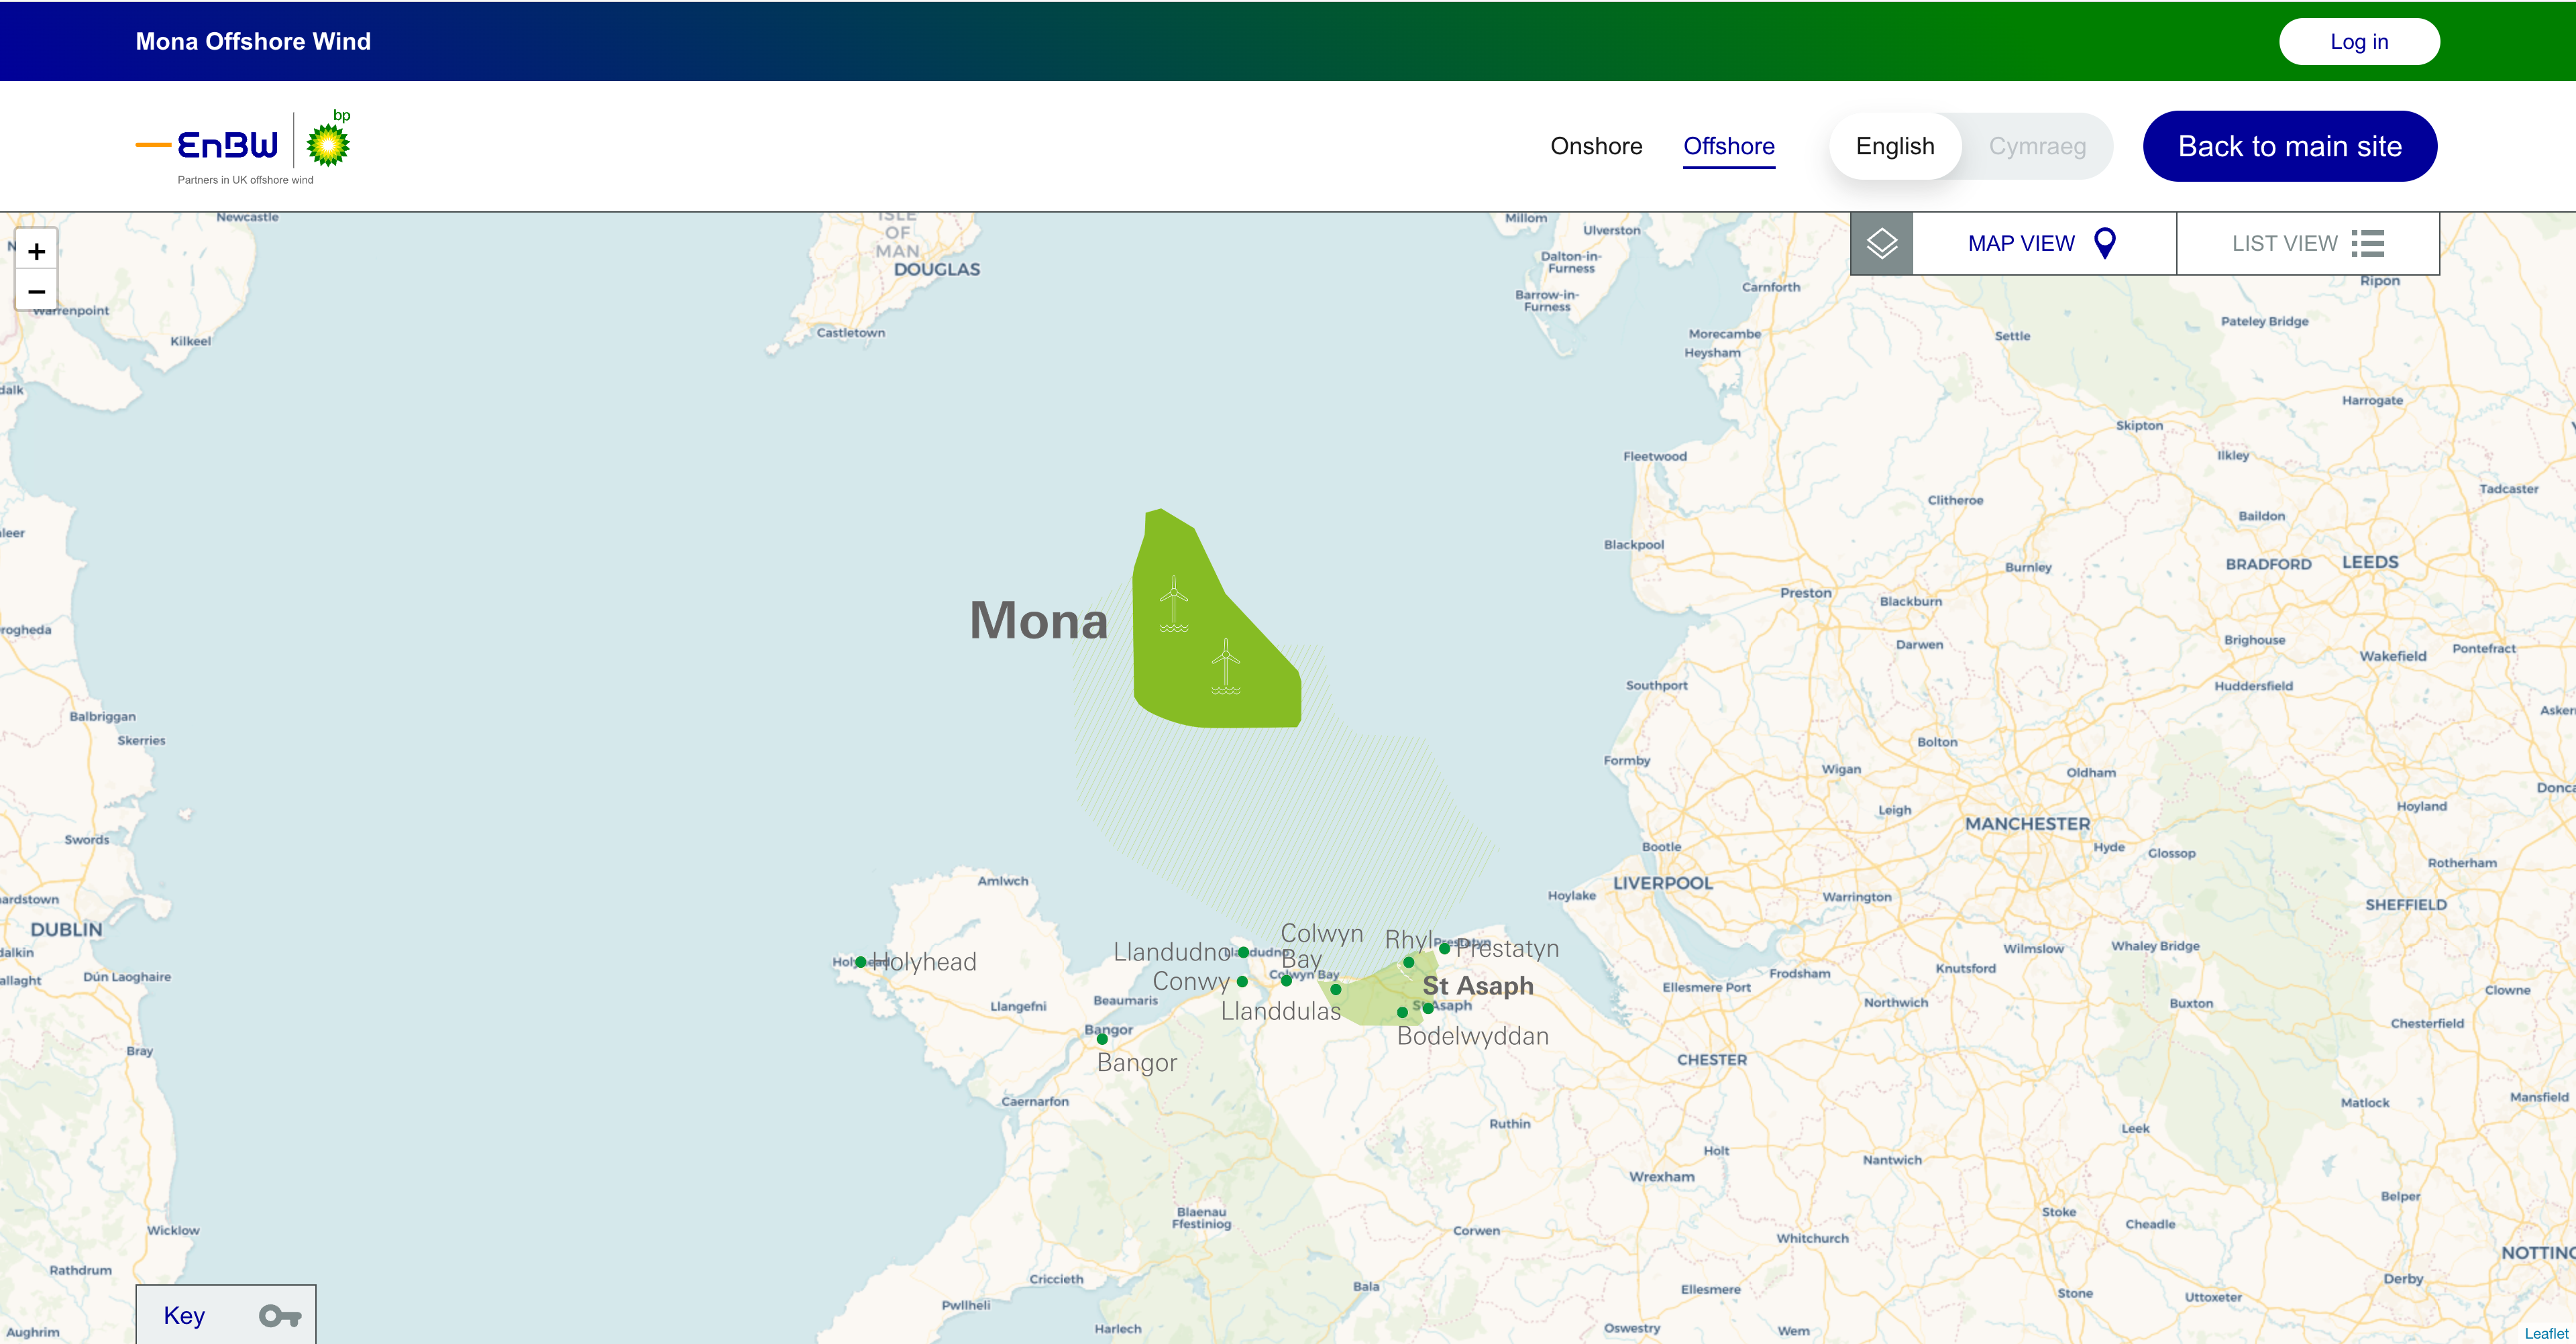Screen dimensions: 2576x1344
Task: Click the Prestatyn map label
Action: click(x=1507, y=949)
